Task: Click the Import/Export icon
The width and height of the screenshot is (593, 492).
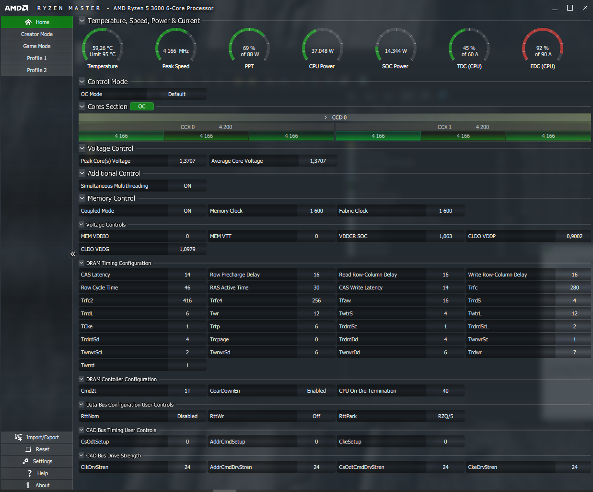Action: click(19, 437)
